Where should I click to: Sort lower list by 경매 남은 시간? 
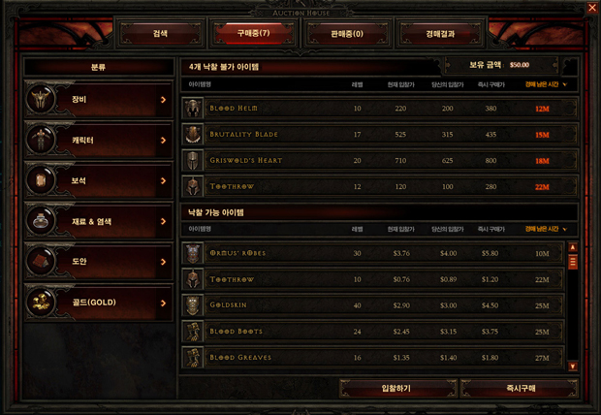(546, 229)
